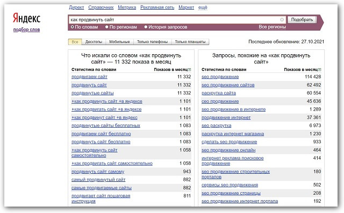Open the продвинуть сайт бесплатно query link

coord(101,142)
